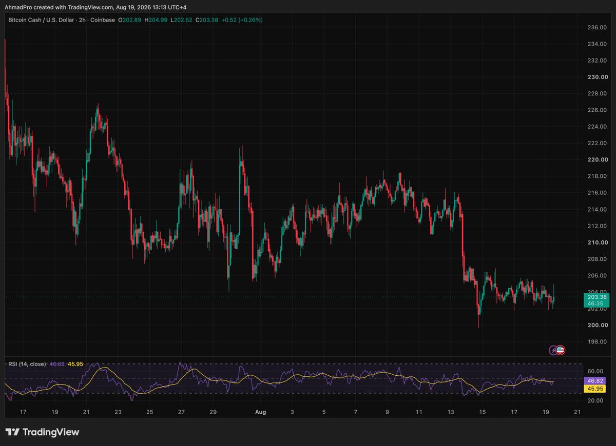Click the 212.00 price scale label
The height and width of the screenshot is (446, 616).
(x=597, y=226)
